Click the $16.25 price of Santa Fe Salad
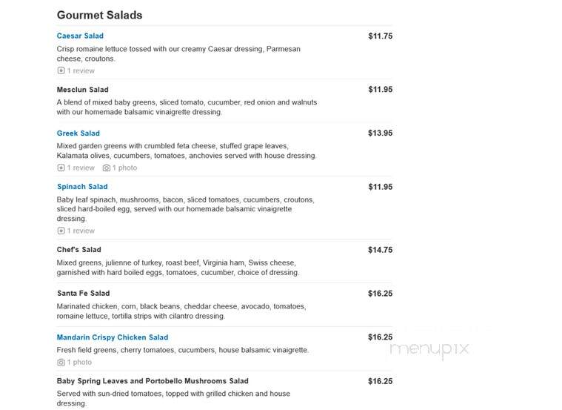The width and height of the screenshot is (562, 410). click(x=381, y=294)
